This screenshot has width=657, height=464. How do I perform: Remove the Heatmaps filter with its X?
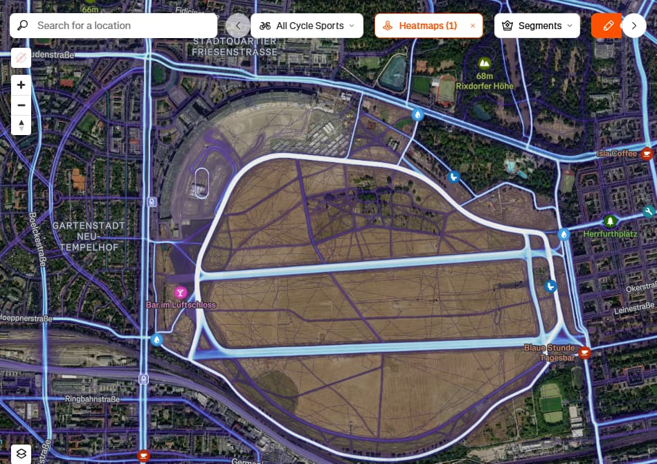[x=473, y=26]
